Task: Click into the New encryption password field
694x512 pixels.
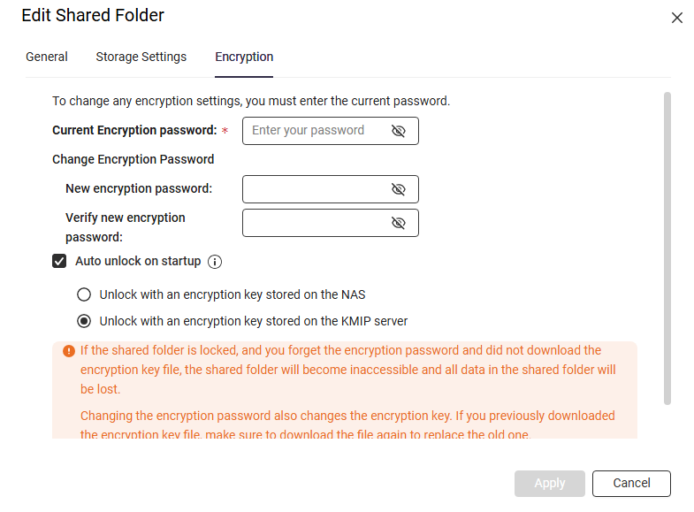Action: [x=315, y=189]
